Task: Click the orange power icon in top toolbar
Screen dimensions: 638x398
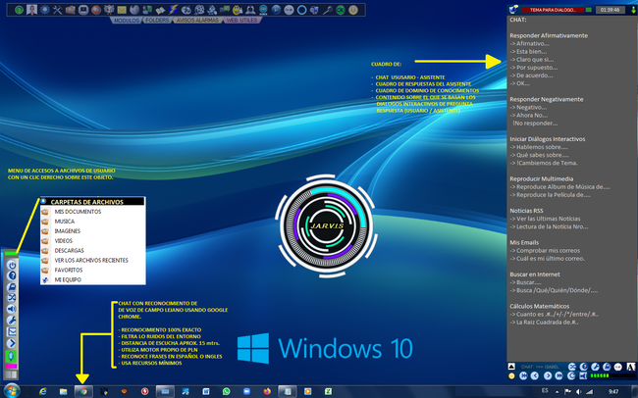Action: tap(353, 10)
